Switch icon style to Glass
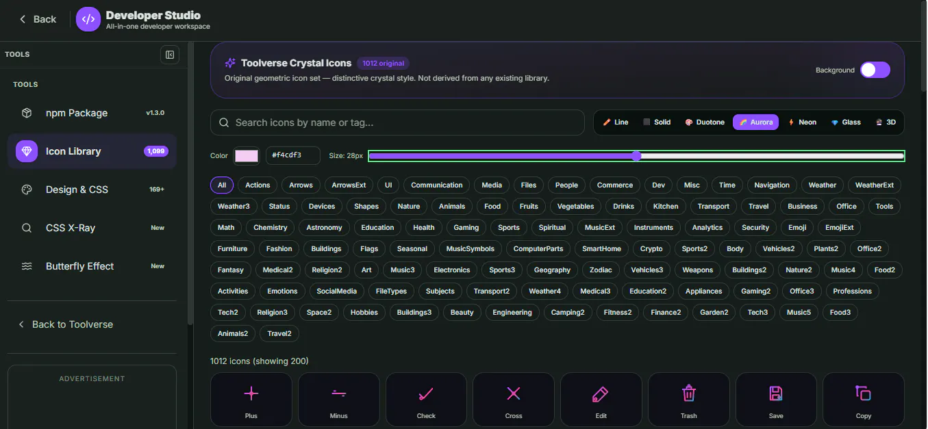Screen dimensions: 928x429 (x=846, y=122)
